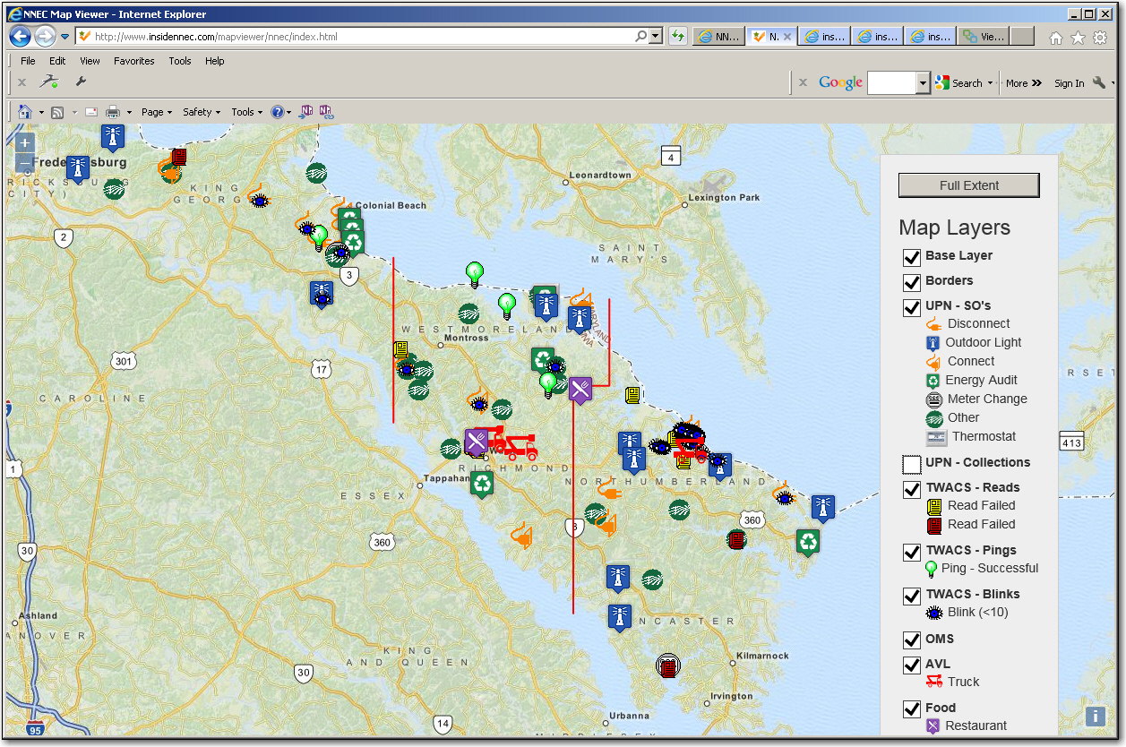Click the RSS feeds icon

point(57,112)
